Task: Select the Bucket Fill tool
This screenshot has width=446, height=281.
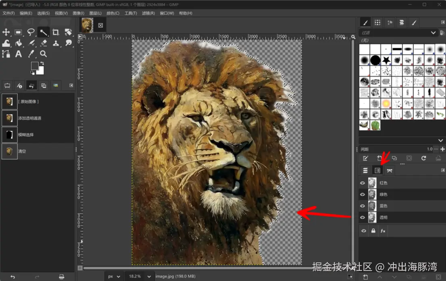Action: (18, 43)
